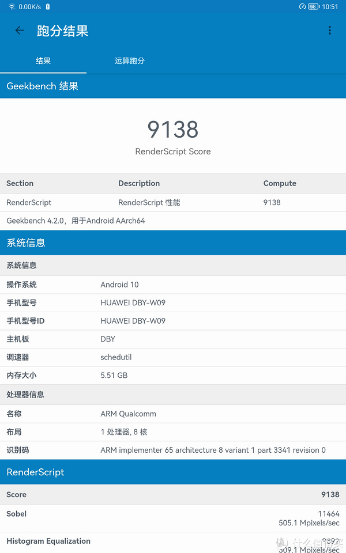The image size is (346, 553).
Task: Switch to the 运算跑分 tab
Action: pos(130,60)
